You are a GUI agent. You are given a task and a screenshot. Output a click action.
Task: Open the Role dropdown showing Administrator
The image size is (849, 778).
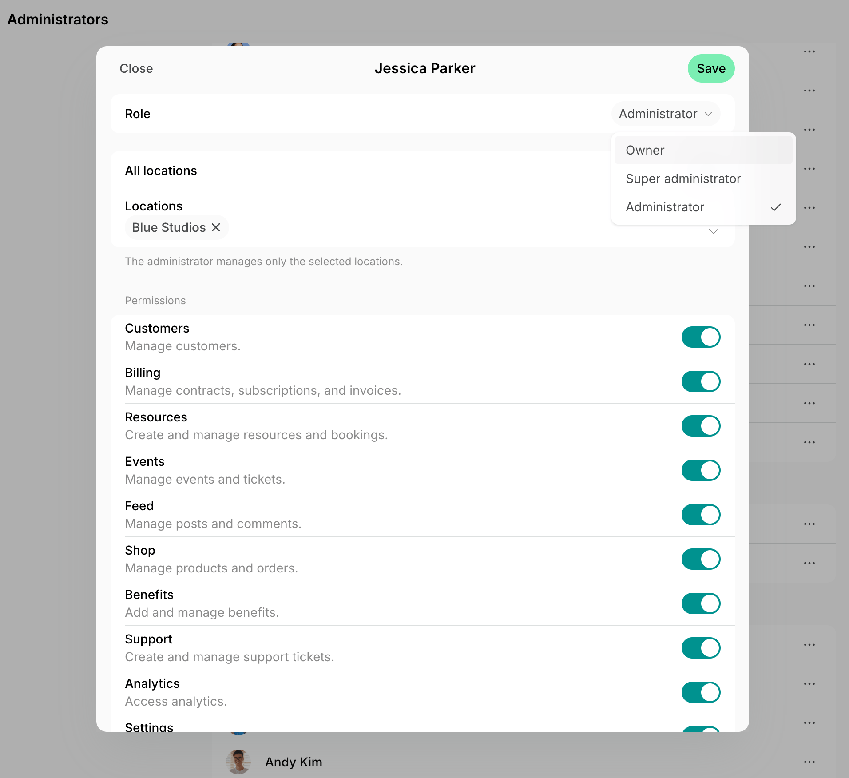(666, 114)
